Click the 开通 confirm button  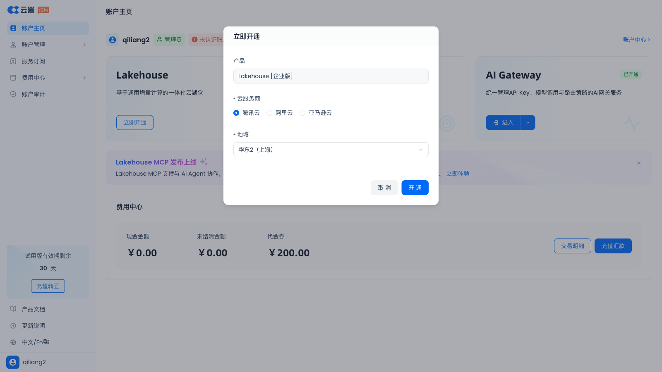coord(415,188)
